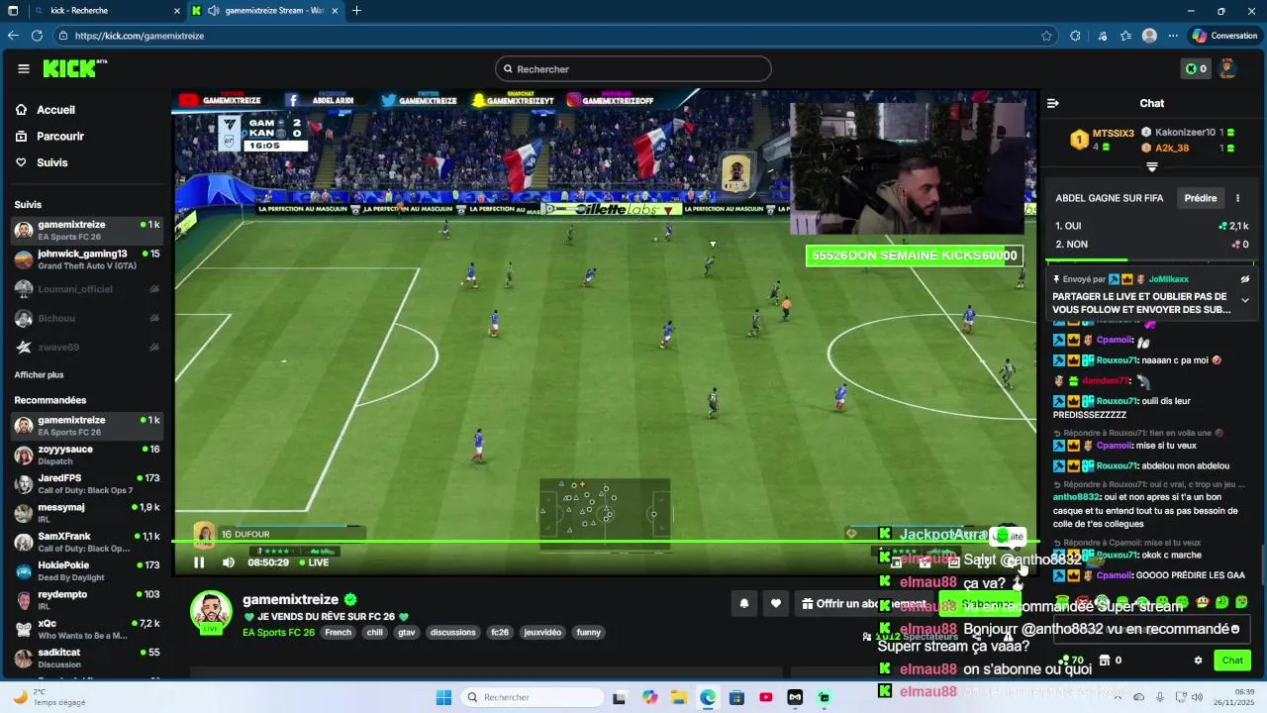The height and width of the screenshot is (713, 1267).
Task: Open the user profile avatar on Kick
Action: click(x=1227, y=68)
